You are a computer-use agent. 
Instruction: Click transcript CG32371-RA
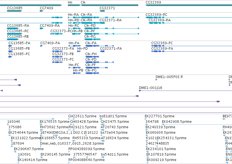click(x=110, y=20)
